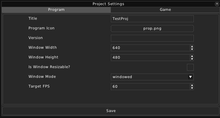Image resolution: width=220 pixels, height=118 pixels.
Task: Select the Program tab
Action: click(56, 10)
